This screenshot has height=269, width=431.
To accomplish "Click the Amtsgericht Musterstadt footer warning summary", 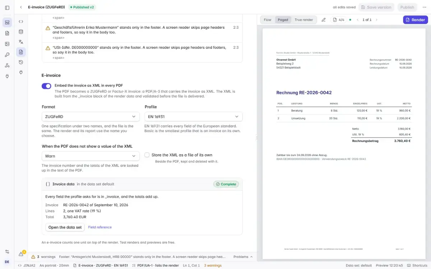I will click(142, 257).
